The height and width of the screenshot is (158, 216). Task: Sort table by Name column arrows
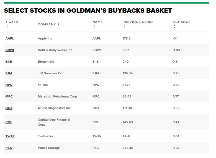[x=94, y=27]
